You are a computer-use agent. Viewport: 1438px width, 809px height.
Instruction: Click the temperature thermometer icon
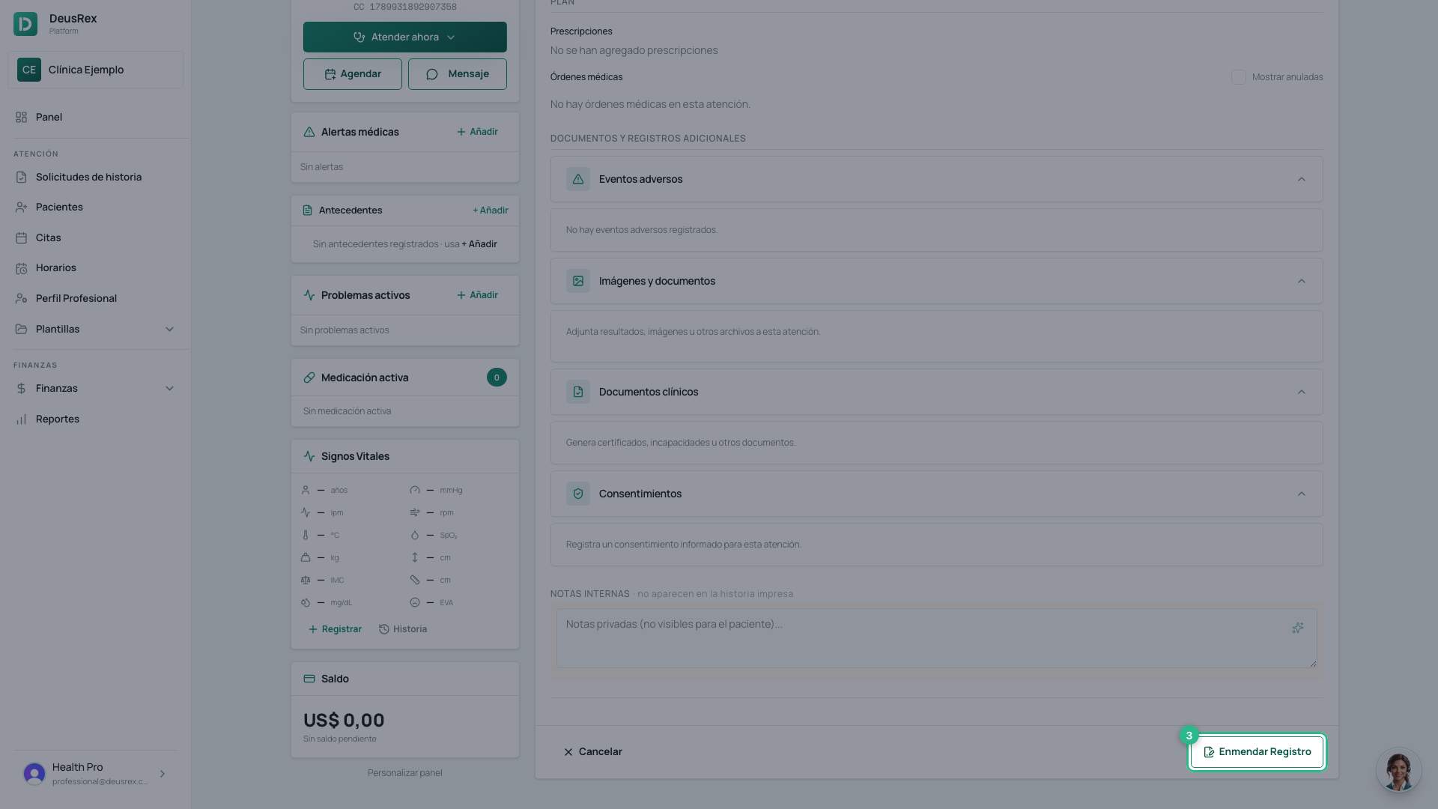tap(306, 536)
